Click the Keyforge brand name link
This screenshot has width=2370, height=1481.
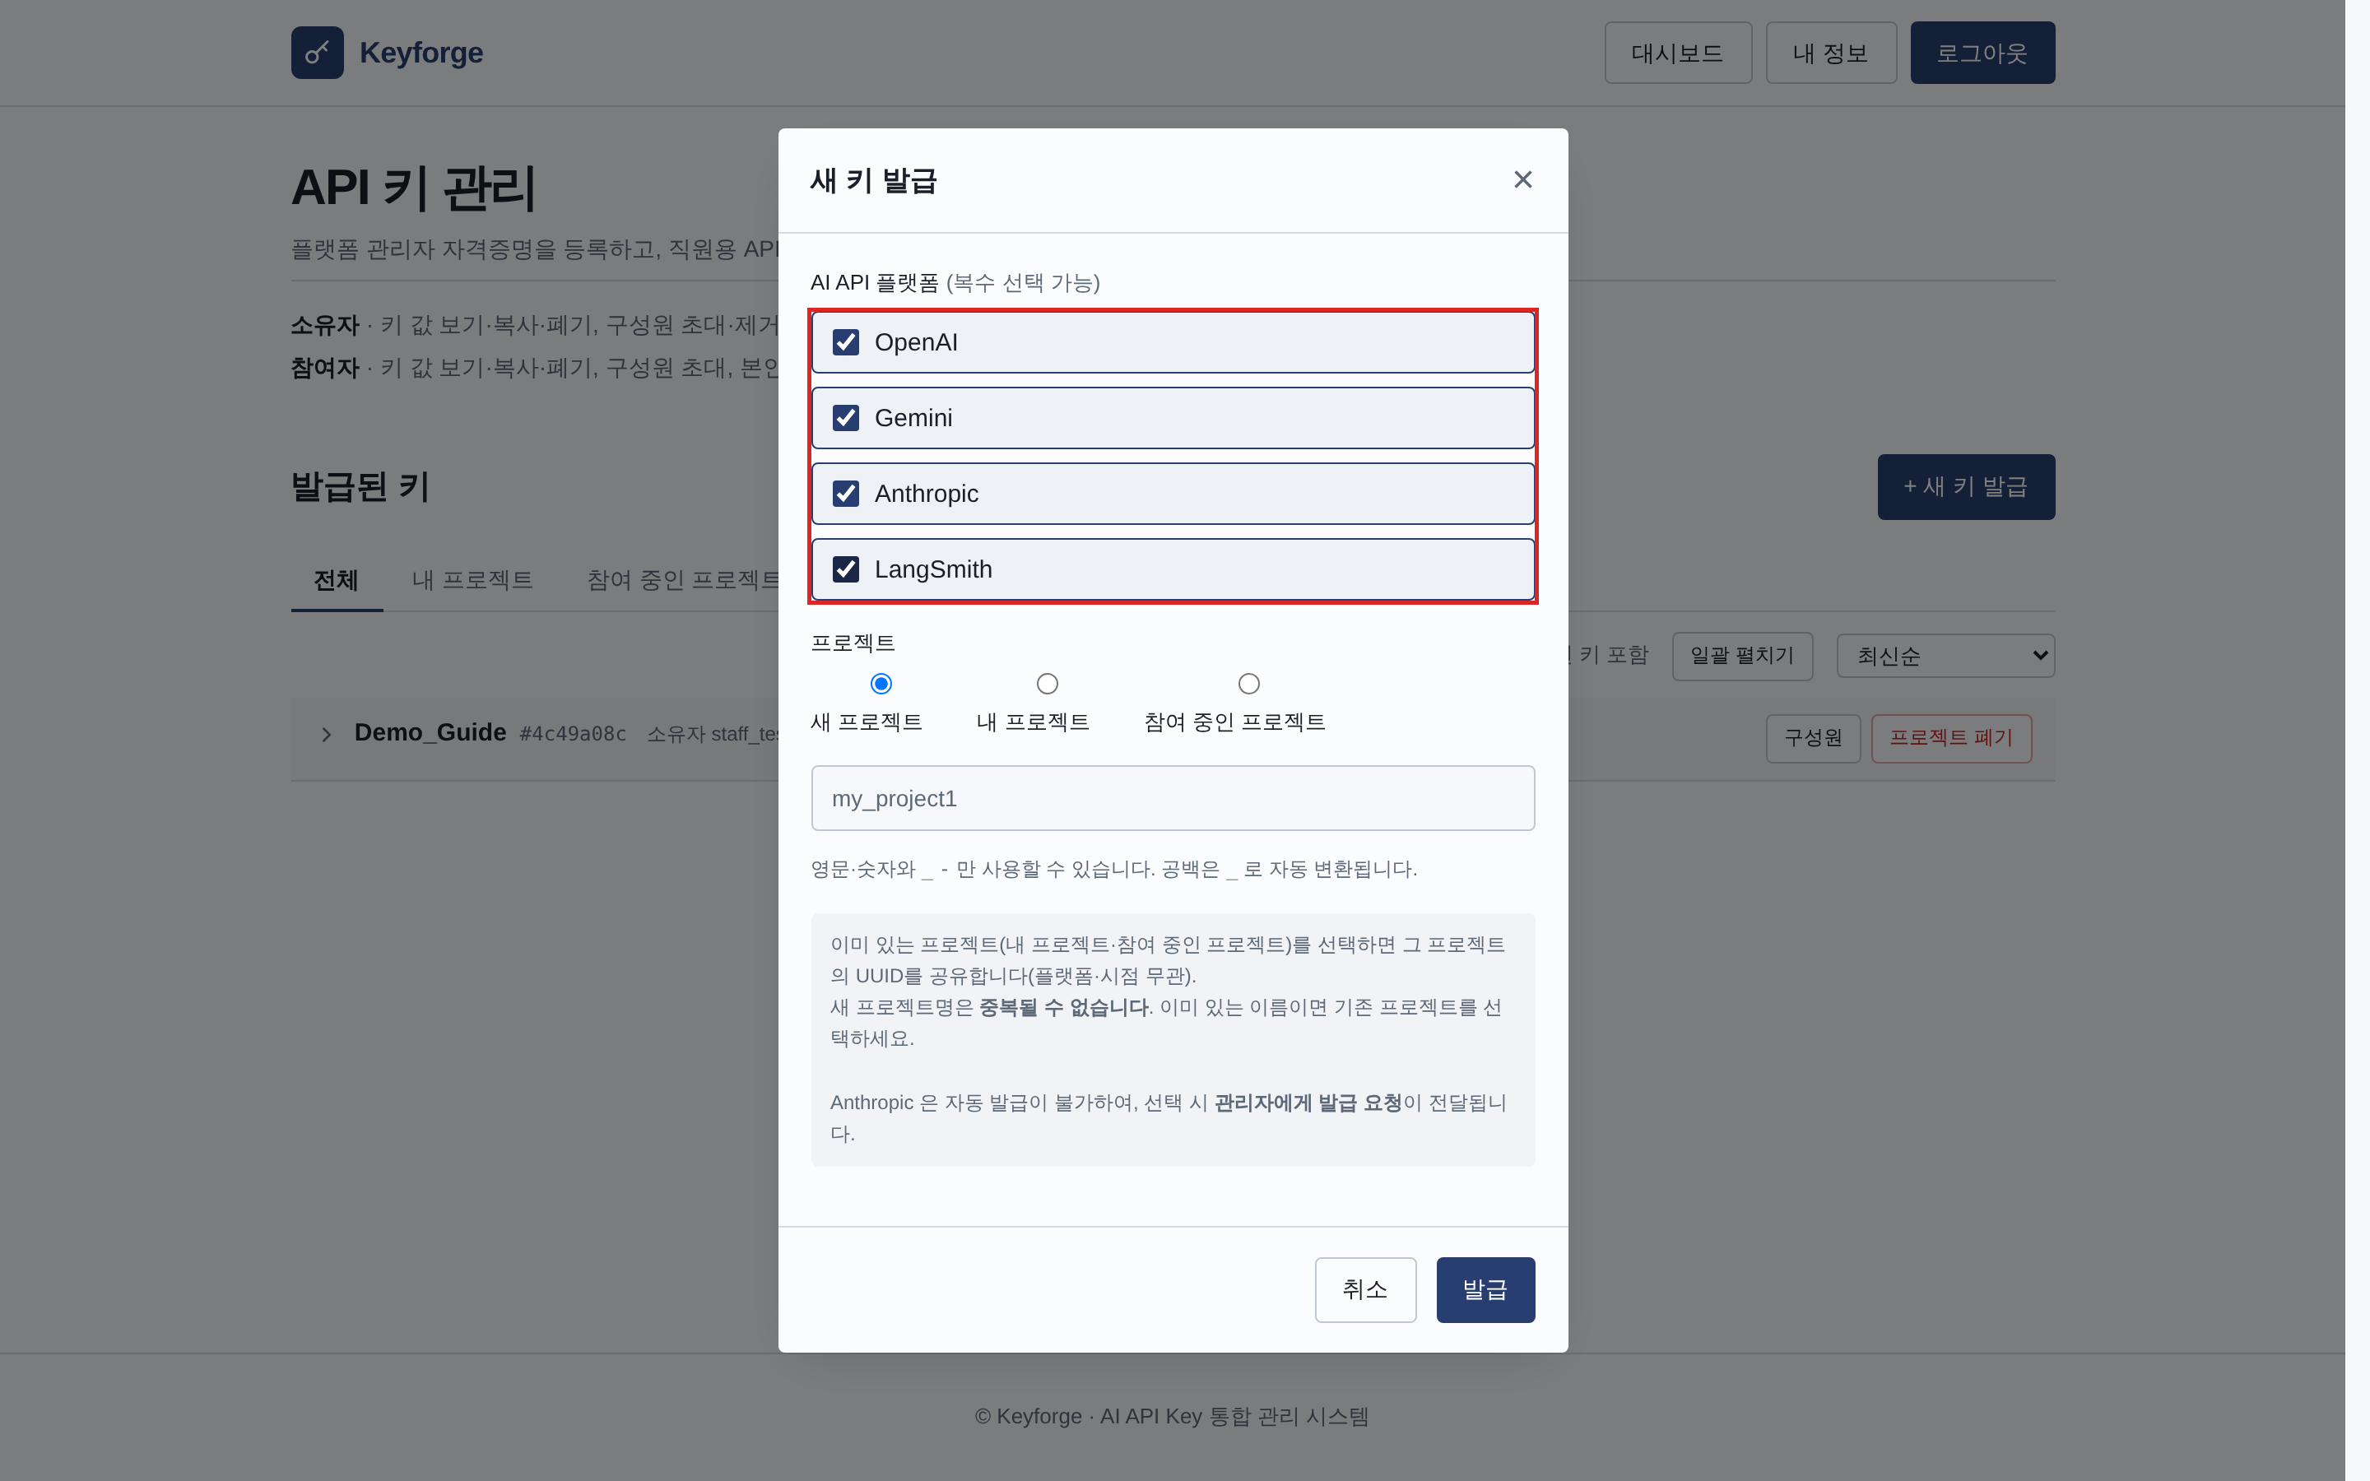tap(421, 53)
